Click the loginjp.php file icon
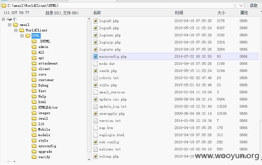Image resolution: width=262 pixels, height=165 pixels. coord(95,42)
